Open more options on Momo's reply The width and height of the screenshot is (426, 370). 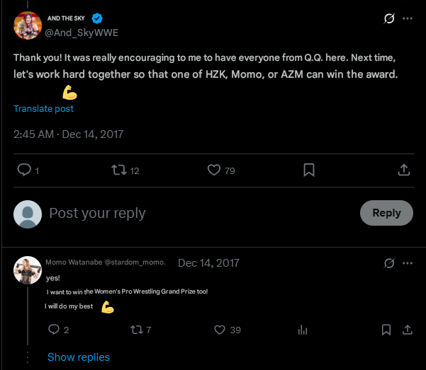point(408,263)
